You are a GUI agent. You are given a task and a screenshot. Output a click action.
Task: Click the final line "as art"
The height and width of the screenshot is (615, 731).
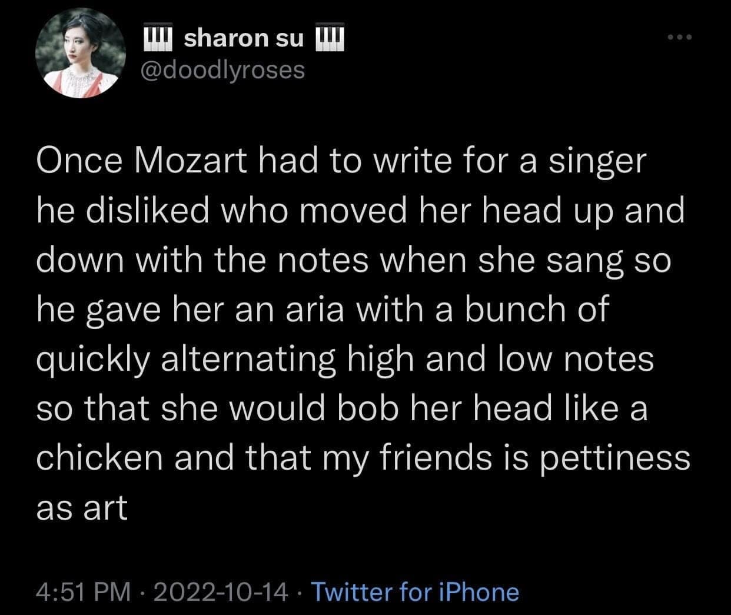(81, 507)
